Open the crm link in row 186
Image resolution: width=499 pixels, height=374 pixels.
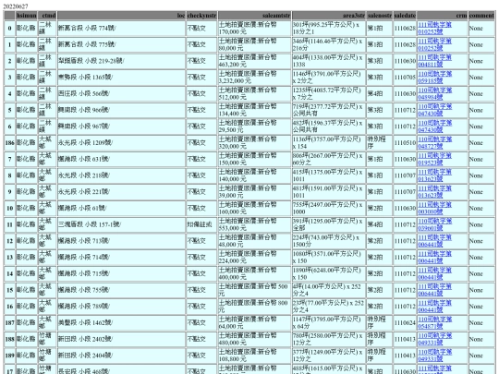(434, 143)
